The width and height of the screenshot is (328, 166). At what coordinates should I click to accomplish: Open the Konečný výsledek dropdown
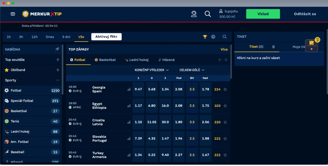tap(152, 70)
